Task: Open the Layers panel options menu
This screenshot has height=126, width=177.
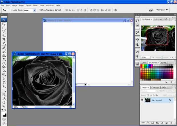Action: 175,88
